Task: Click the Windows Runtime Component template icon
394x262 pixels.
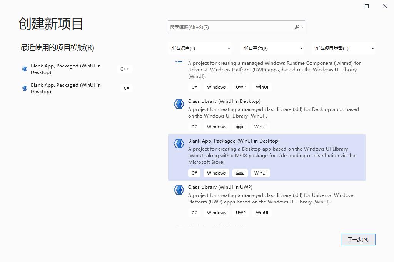Action: click(x=178, y=62)
